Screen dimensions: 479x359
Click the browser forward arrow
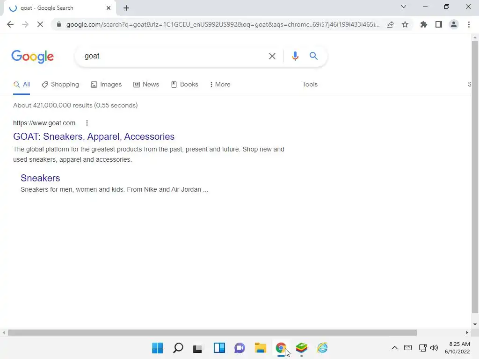tap(25, 24)
